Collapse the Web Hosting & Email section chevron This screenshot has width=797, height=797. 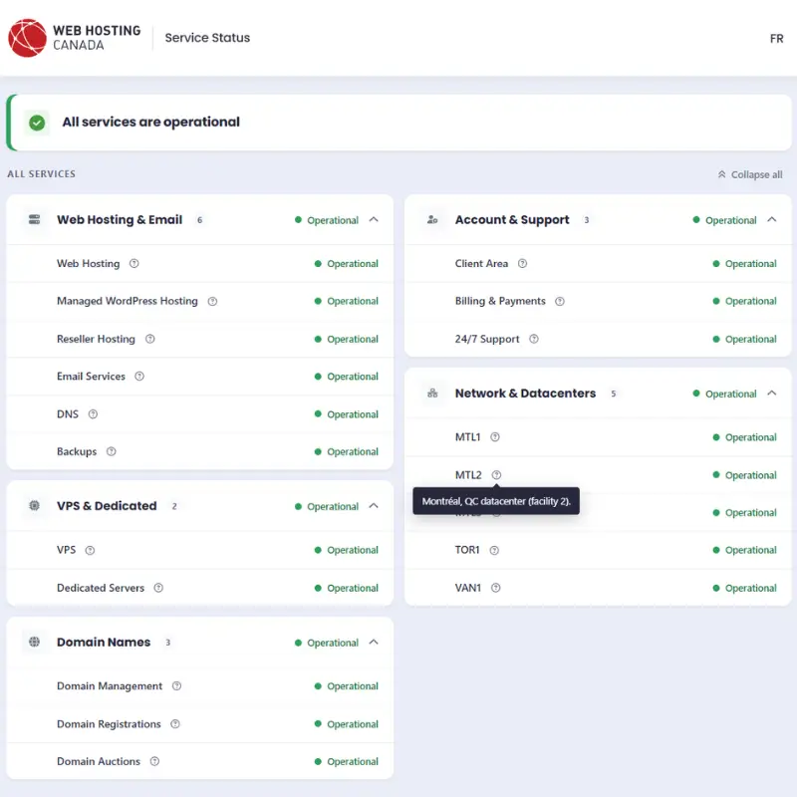(374, 219)
